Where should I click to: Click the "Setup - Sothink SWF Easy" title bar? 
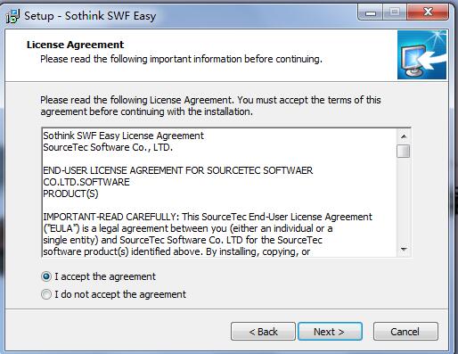coord(90,16)
